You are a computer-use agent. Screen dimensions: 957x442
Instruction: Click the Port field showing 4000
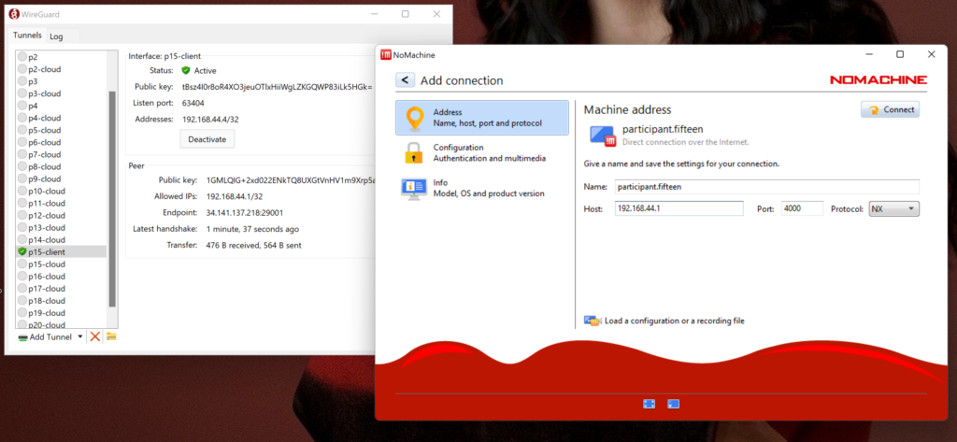point(801,208)
